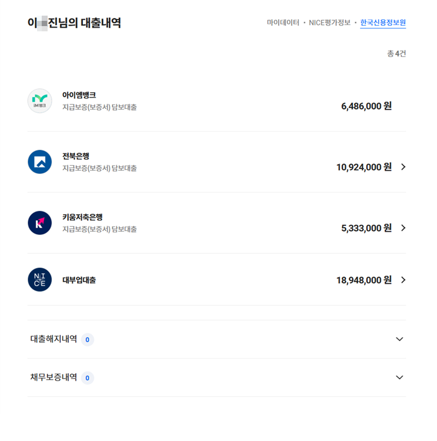
Task: Switch to the NICE평가정보 tab
Action: tap(330, 23)
